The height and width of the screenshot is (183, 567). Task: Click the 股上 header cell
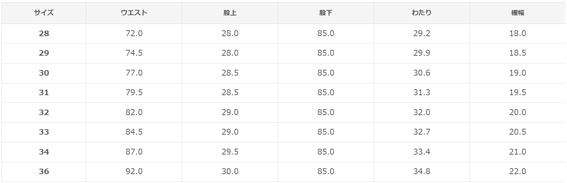click(x=230, y=13)
